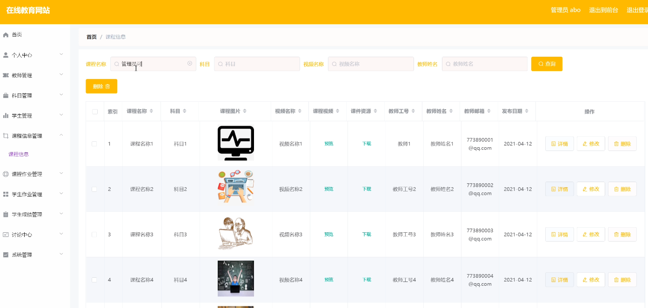648x308 pixels.
Task: Select all rows with header checkbox
Action: point(95,111)
